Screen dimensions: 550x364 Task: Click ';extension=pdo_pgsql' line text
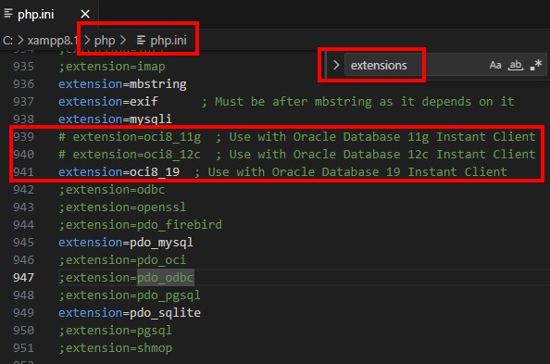[x=130, y=295]
